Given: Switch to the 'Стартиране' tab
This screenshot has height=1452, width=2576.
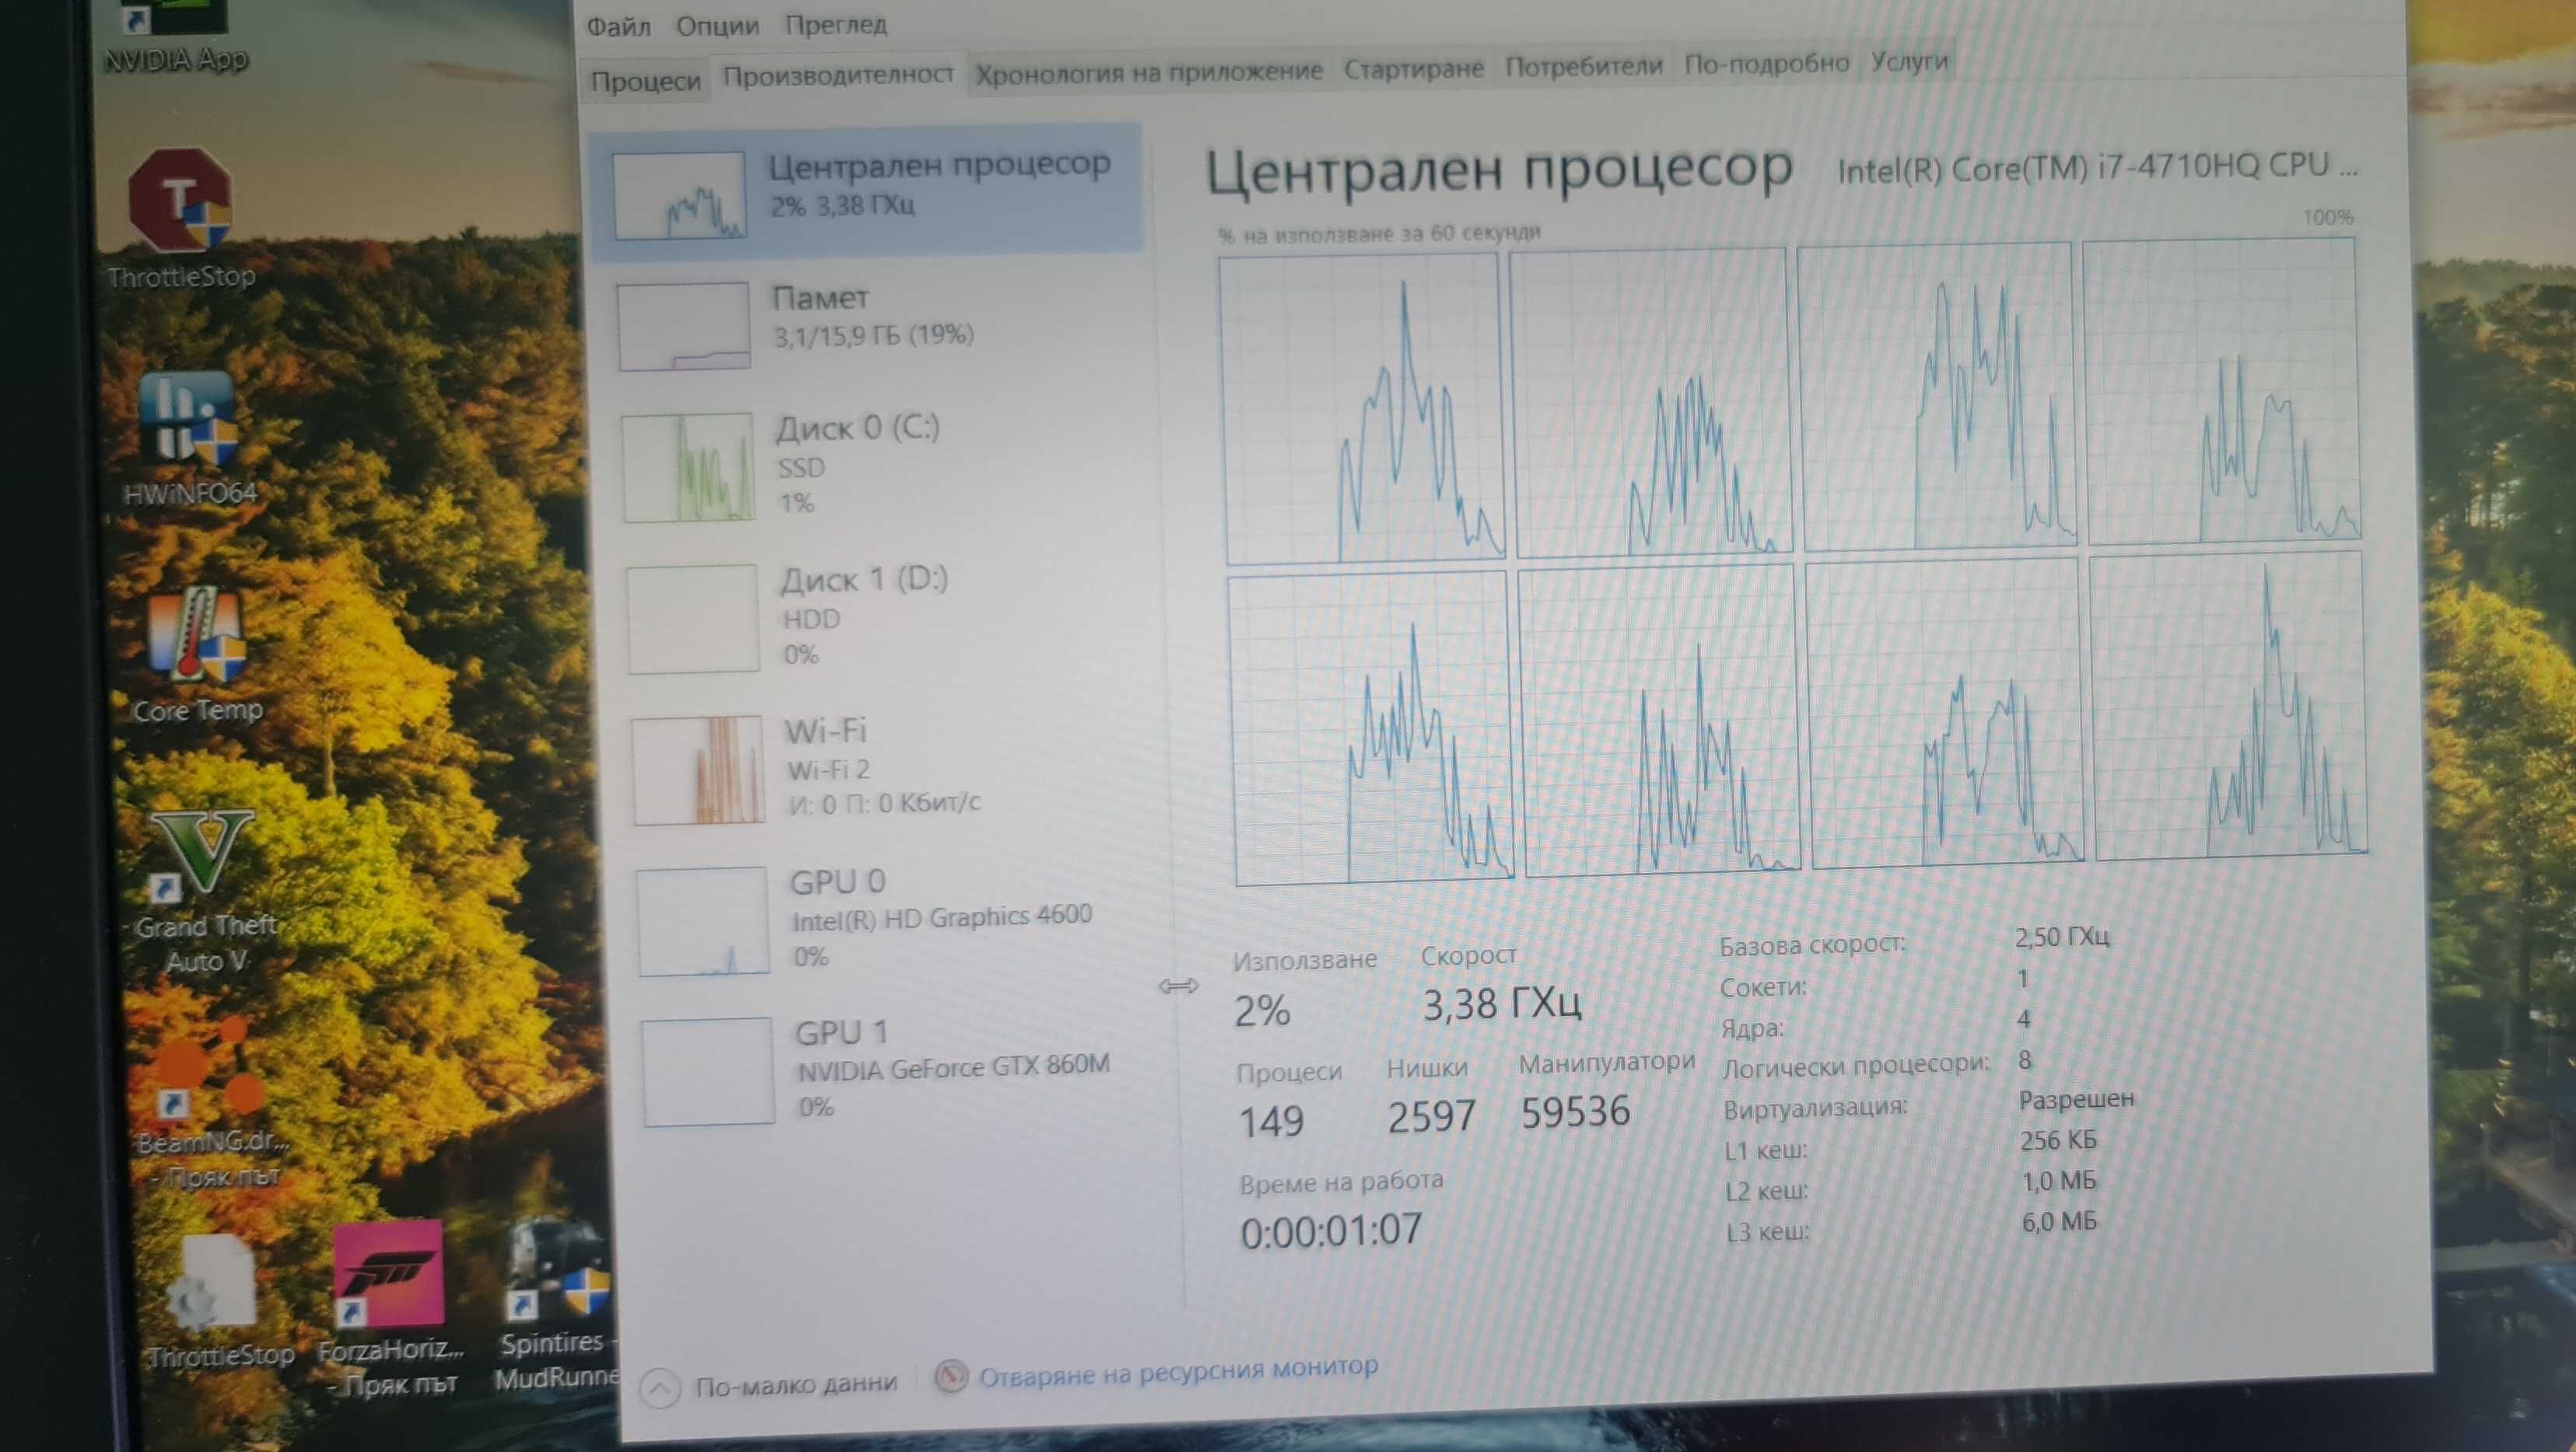Looking at the screenshot, I should tap(1413, 69).
